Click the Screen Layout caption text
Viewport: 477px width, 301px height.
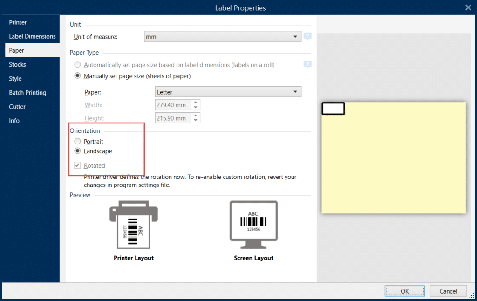pyautogui.click(x=253, y=258)
